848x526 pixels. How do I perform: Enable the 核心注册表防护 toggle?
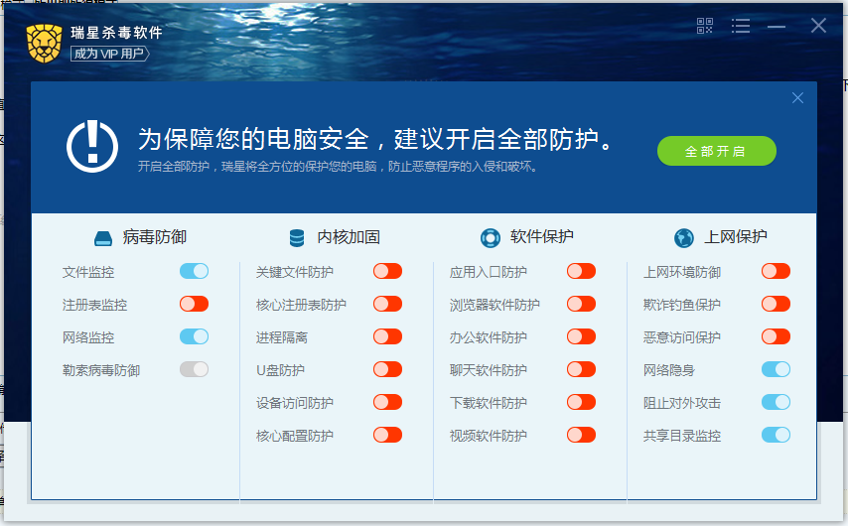point(388,304)
